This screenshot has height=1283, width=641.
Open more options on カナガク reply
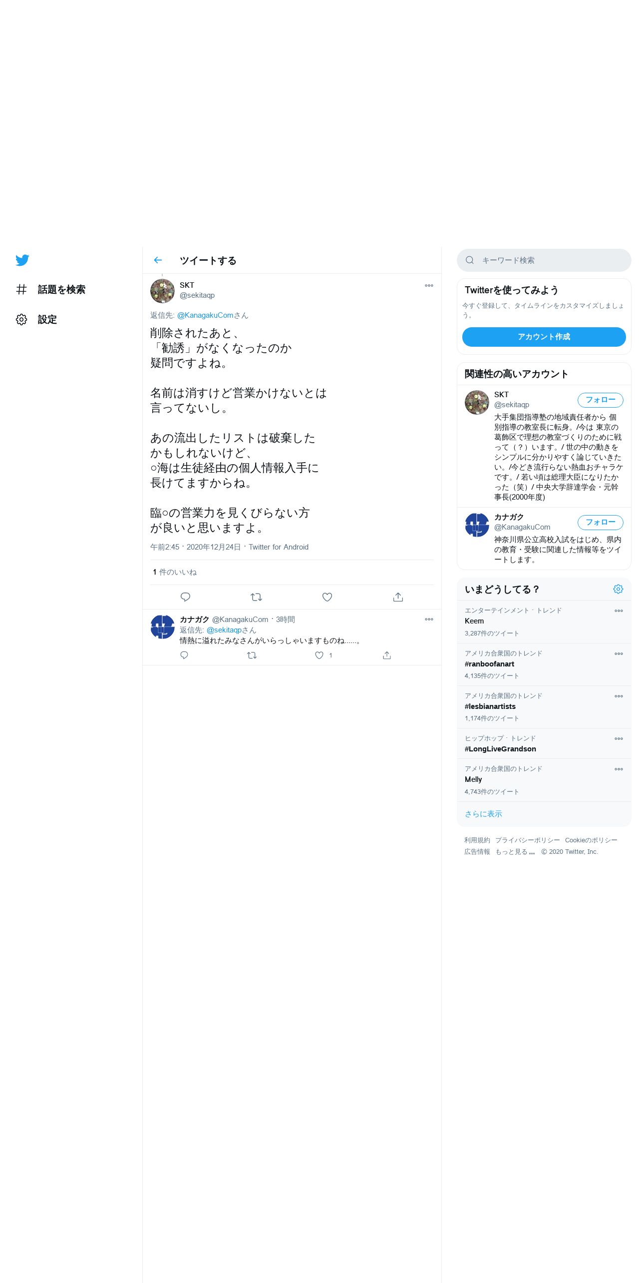429,620
